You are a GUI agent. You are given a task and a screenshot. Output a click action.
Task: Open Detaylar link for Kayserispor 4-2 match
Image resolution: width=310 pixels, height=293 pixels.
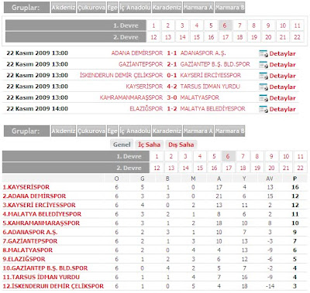(x=282, y=87)
